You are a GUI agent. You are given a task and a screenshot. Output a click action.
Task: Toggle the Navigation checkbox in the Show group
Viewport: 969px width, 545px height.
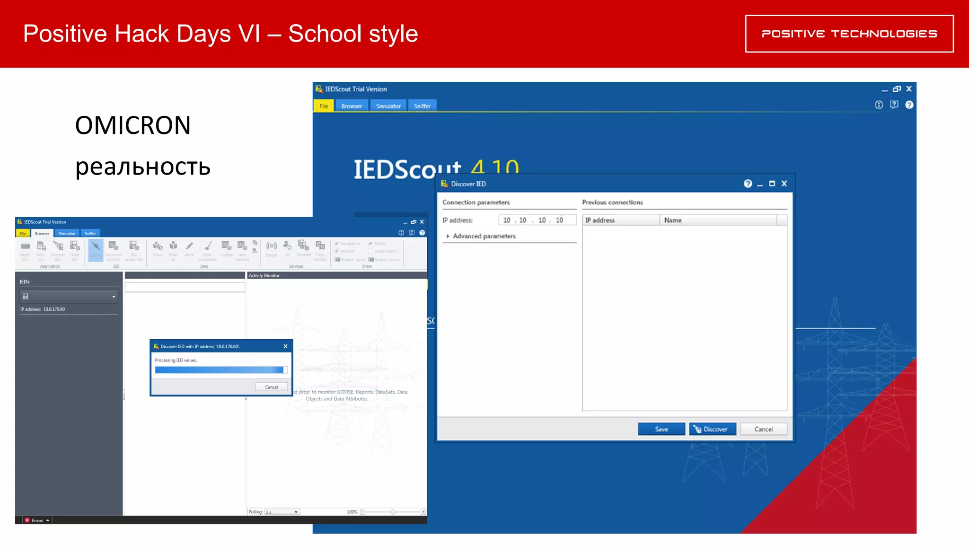click(337, 244)
